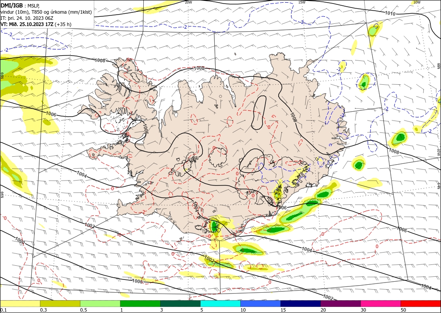The height and width of the screenshot is (313, 441).
Task: Click the navy 15–20 mm legend swatch
Action: [x=300, y=303]
